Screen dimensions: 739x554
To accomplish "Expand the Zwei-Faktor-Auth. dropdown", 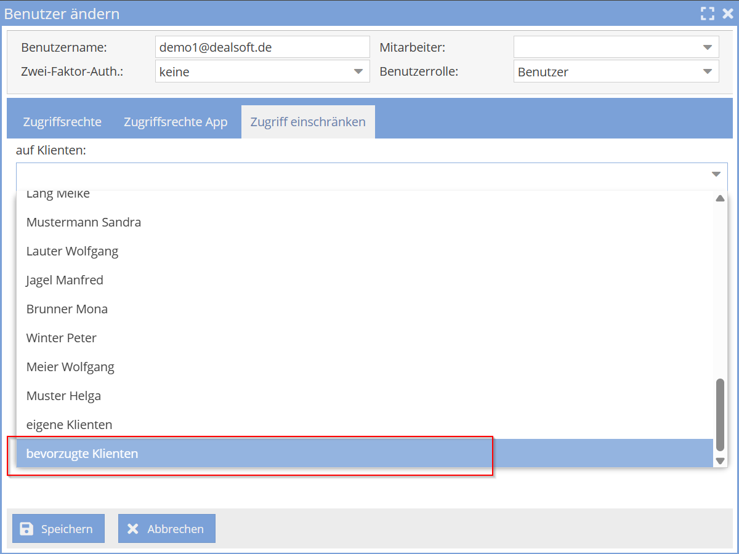I will [358, 71].
